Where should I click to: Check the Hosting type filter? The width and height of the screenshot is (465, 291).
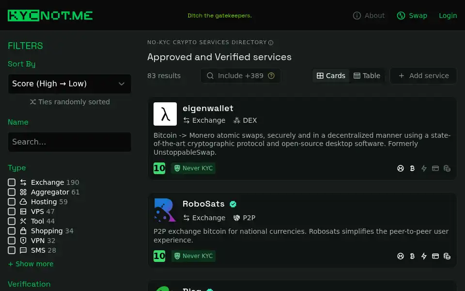[12, 202]
